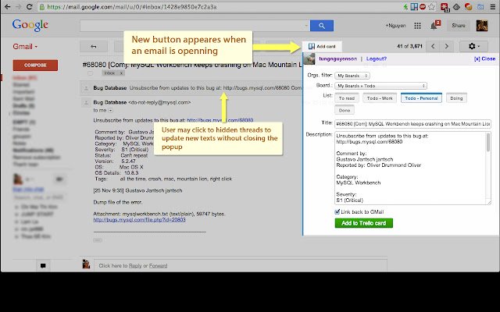Open Board selection dropdown
This screenshot has height=312, width=500.
[x=380, y=86]
